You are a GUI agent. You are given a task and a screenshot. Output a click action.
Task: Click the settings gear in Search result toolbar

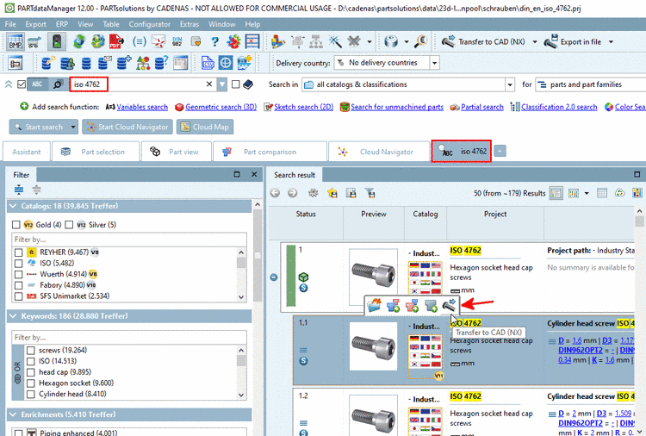point(313,193)
